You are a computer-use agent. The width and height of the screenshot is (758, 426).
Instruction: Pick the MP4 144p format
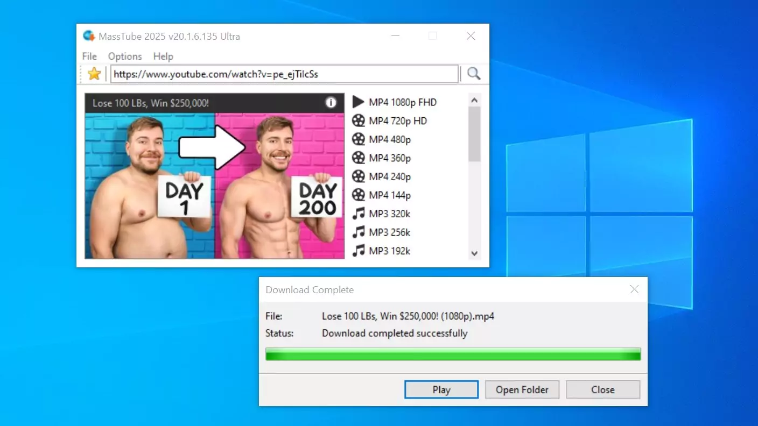click(390, 195)
